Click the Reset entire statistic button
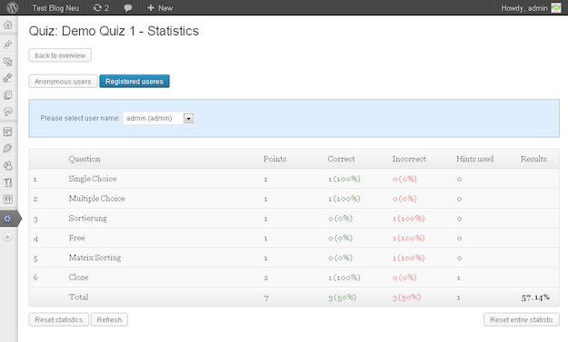 pyautogui.click(x=522, y=319)
